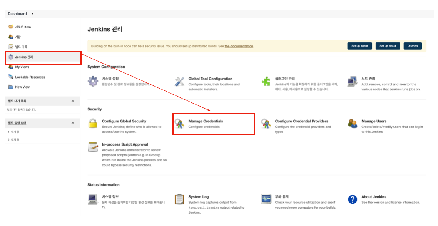Open the In-process Script Approval title link
Screen dimensions: 438x226
(125, 144)
